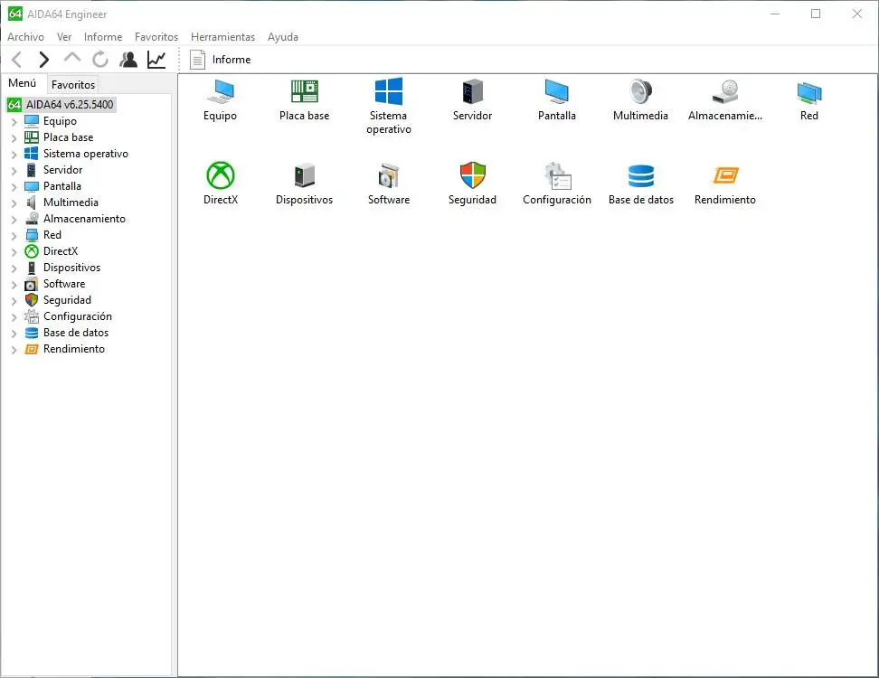Open the Servidor icon in main panel
The height and width of the screenshot is (678, 879).
click(472, 92)
